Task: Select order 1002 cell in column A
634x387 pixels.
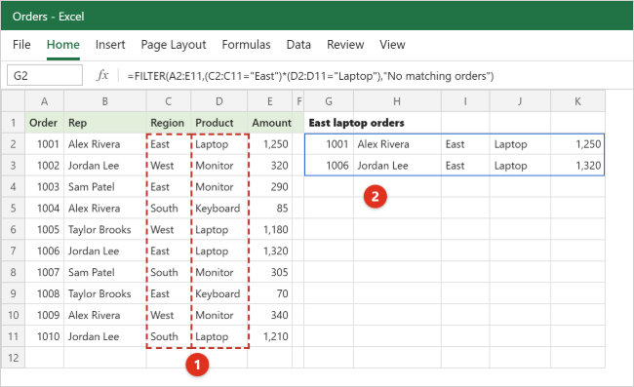Action: [x=45, y=166]
